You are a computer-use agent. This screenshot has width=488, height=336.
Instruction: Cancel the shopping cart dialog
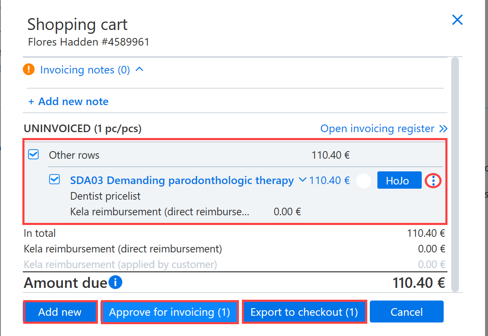click(407, 312)
